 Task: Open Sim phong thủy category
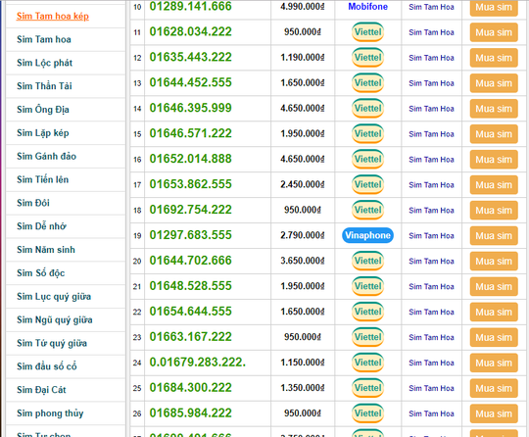50,413
